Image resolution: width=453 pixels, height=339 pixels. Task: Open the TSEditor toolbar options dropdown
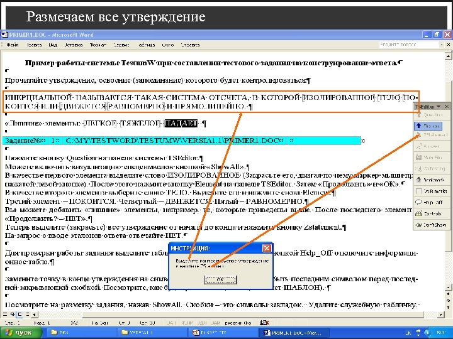(439, 107)
